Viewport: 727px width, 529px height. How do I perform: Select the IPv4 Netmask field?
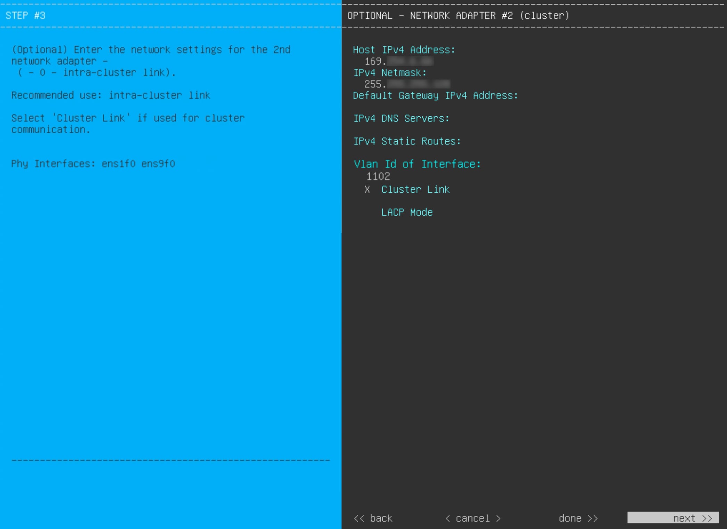coord(390,73)
